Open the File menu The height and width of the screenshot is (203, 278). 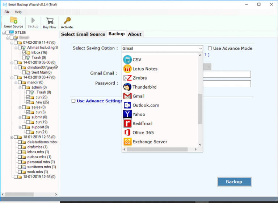(x=7, y=12)
